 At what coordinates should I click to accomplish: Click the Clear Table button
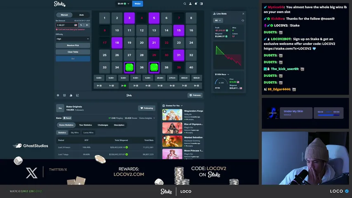point(73,52)
